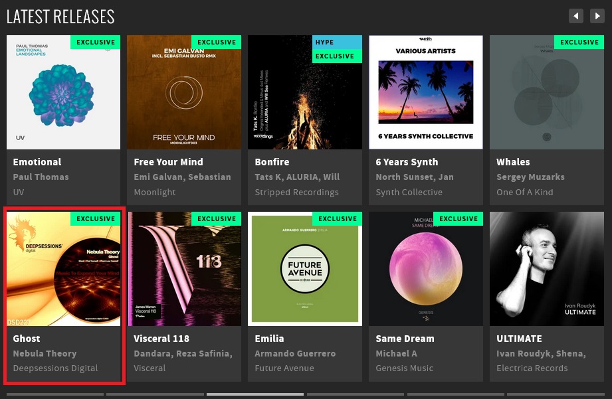Viewport: 612px width, 399px height.
Task: Click the highlighted carousel page indicator bar
Action: pyautogui.click(x=255, y=394)
